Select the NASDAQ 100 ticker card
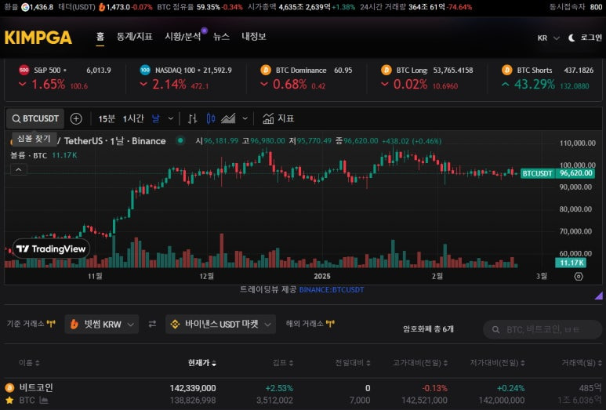The width and height of the screenshot is (606, 410). pos(186,78)
